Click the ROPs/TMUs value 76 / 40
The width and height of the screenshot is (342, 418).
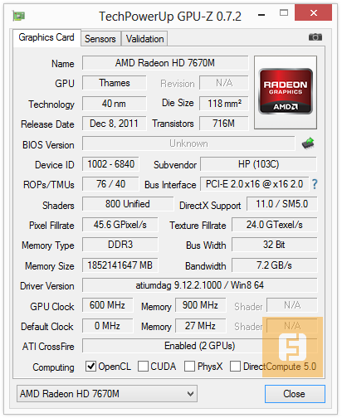coord(110,184)
